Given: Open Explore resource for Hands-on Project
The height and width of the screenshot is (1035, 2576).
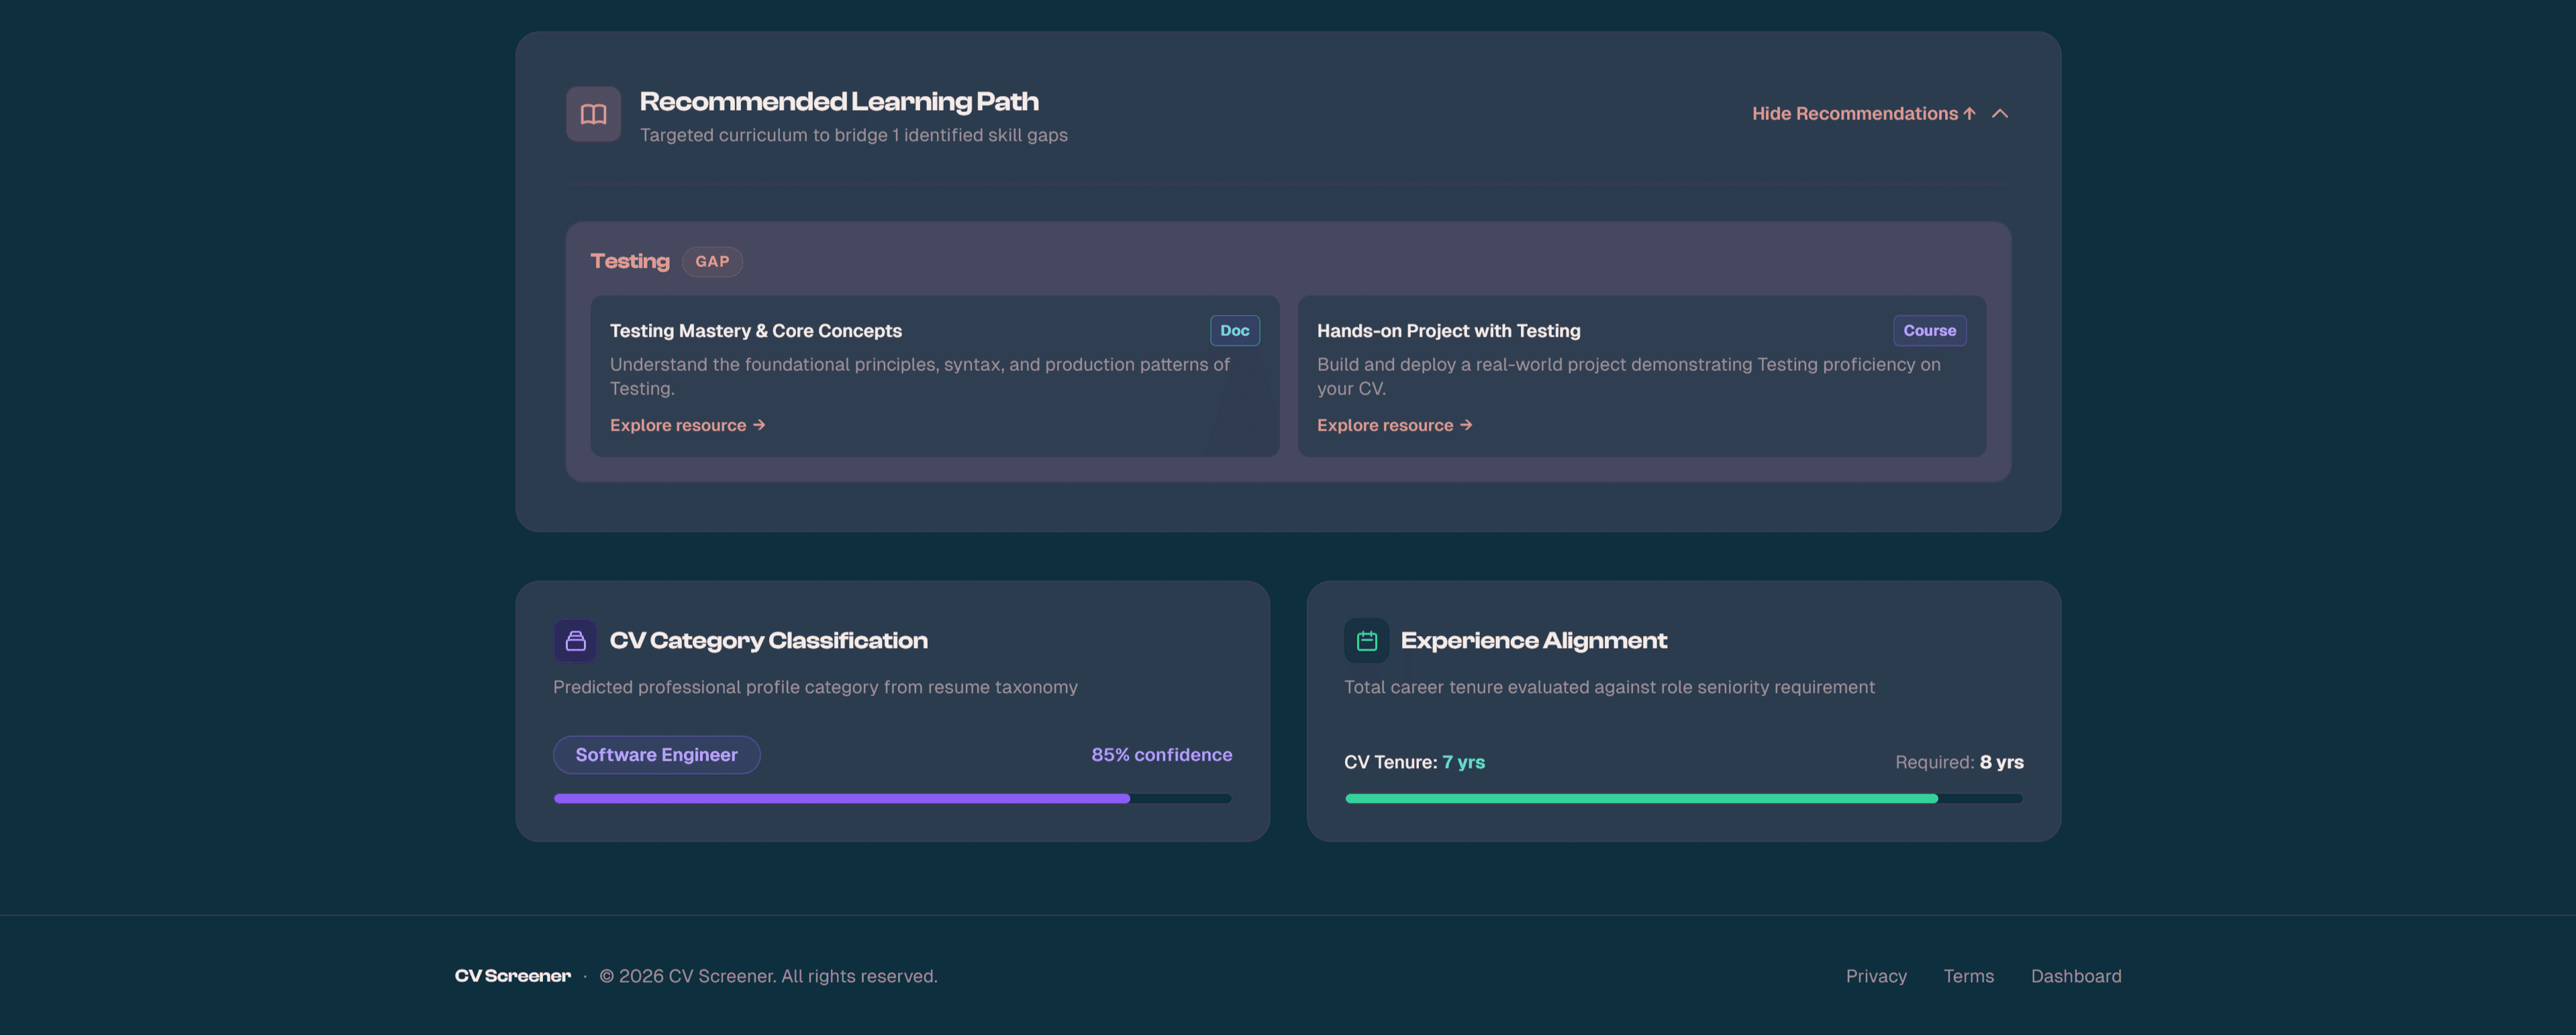Looking at the screenshot, I should click(1394, 425).
